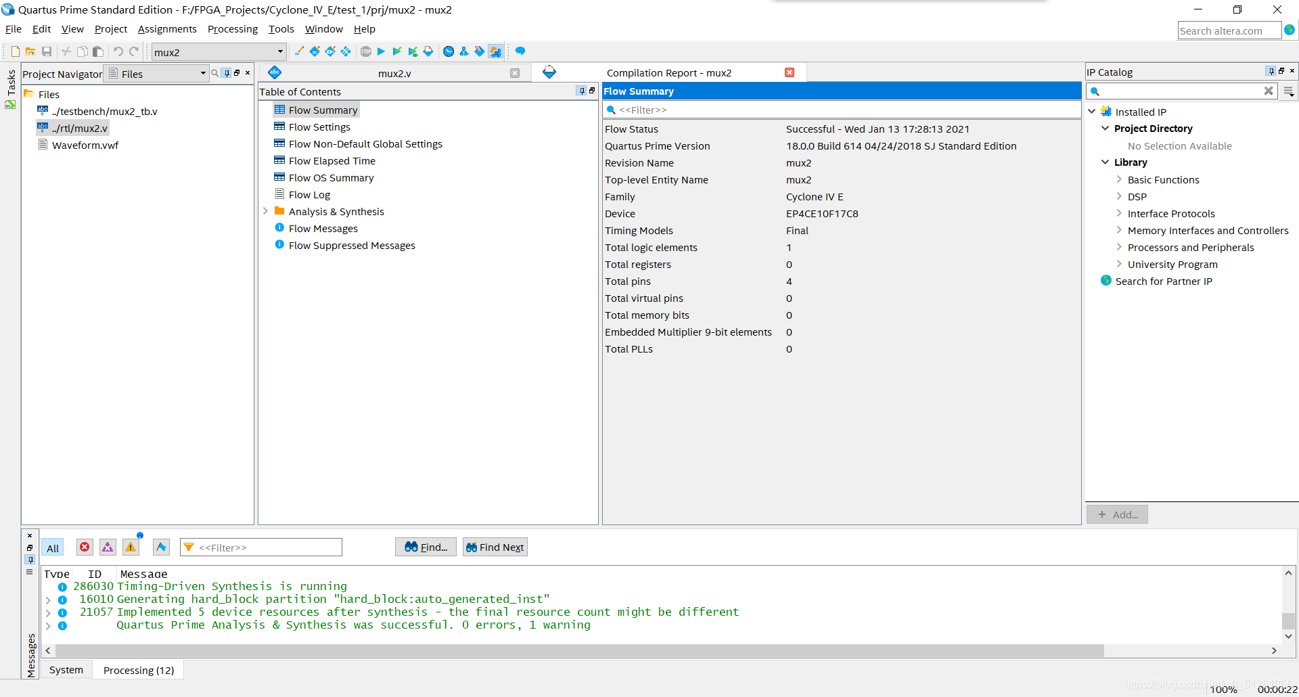The width and height of the screenshot is (1299, 697).
Task: Click the Save disk icon
Action: click(x=47, y=51)
